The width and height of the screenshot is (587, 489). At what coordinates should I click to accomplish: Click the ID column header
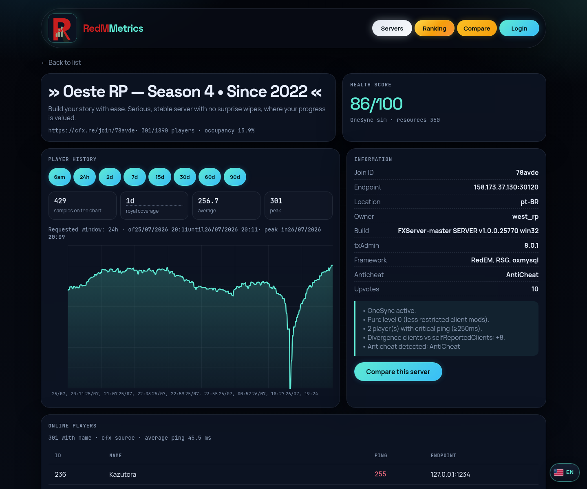58,456
